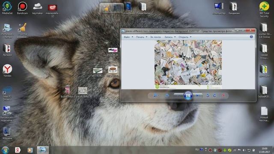Open the MediaGet desktop icon
274x154 pixels.
pyautogui.click(x=7, y=8)
